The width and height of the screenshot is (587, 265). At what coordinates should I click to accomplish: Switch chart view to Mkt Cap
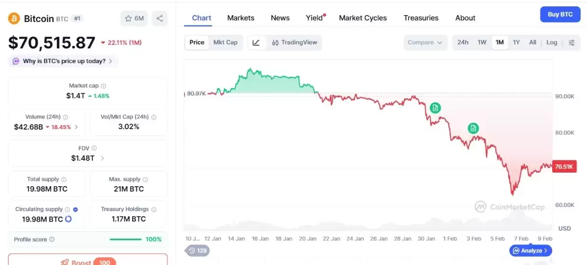(x=226, y=43)
